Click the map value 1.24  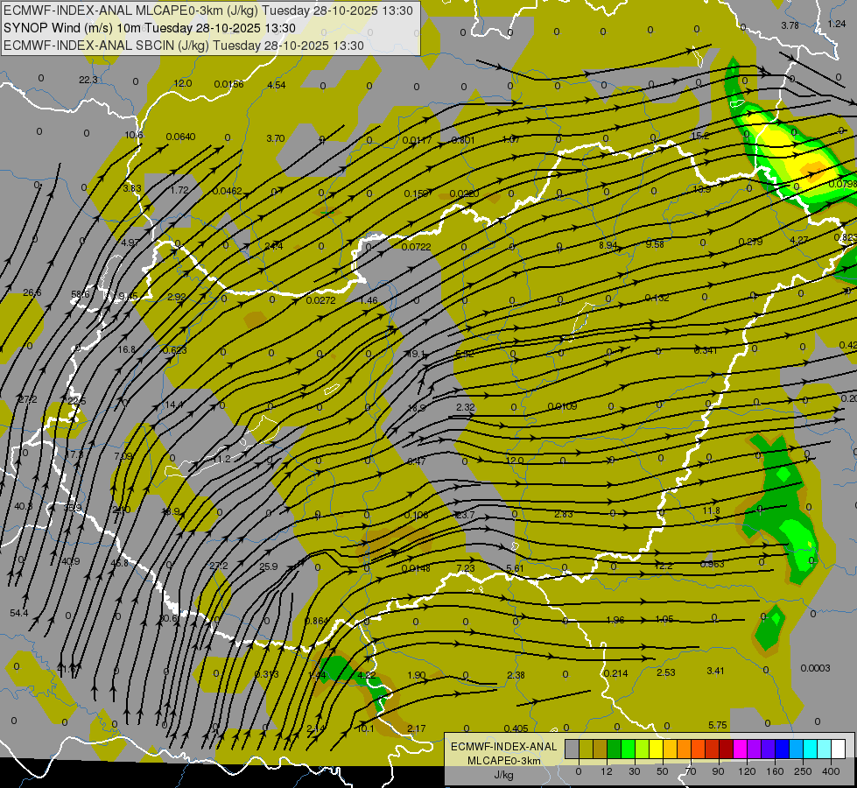tap(837, 24)
